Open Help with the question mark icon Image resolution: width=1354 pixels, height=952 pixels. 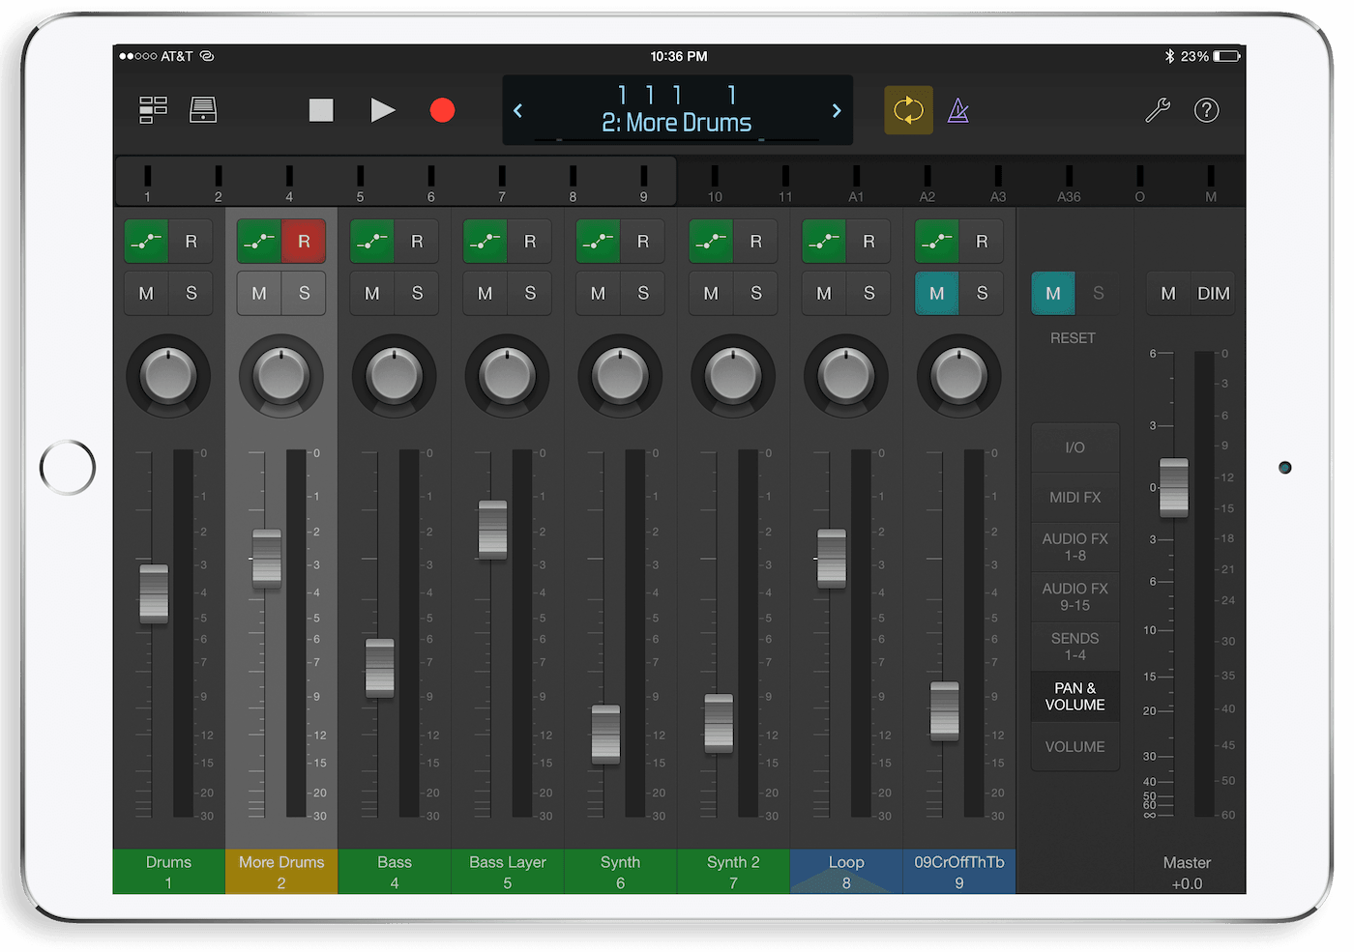(1206, 110)
